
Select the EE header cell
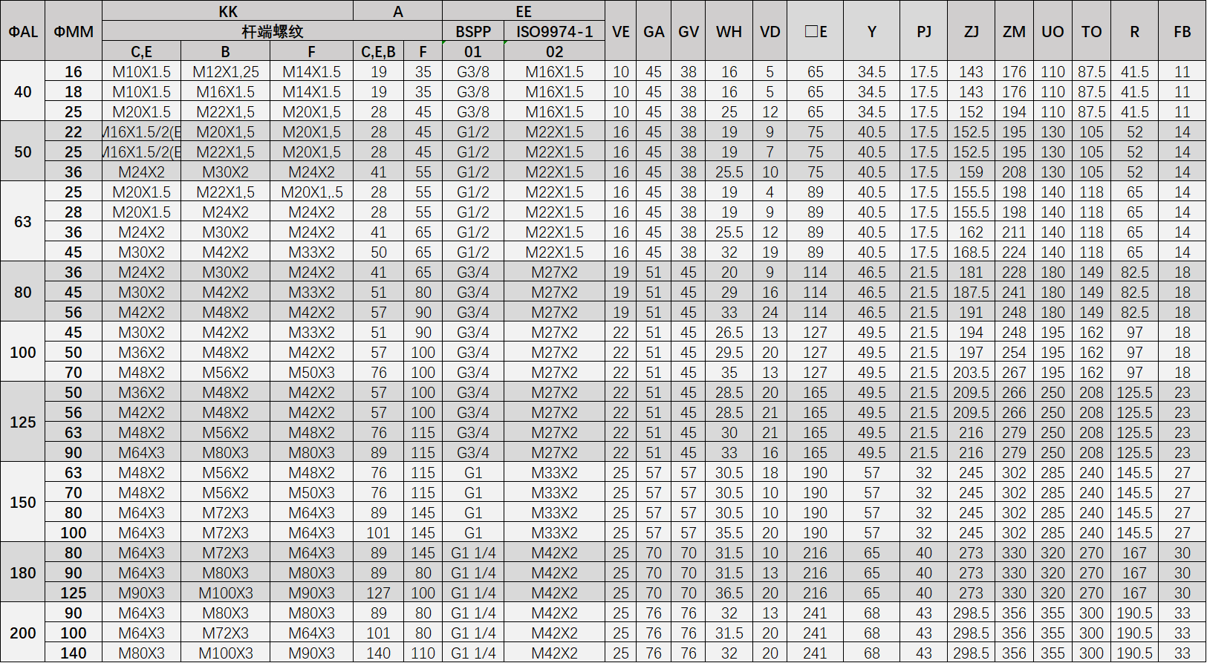click(x=523, y=11)
